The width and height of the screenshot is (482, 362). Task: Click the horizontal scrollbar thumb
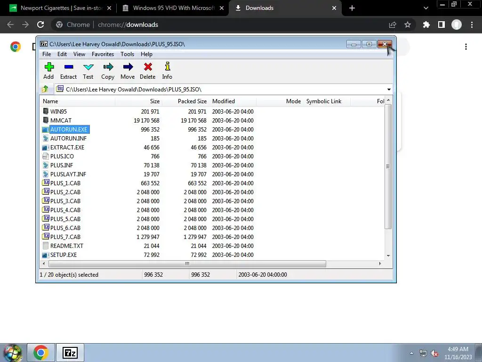(x=187, y=264)
